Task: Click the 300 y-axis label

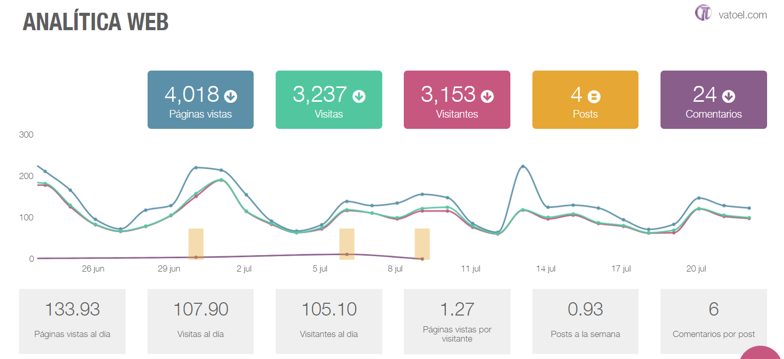Action: [x=26, y=135]
